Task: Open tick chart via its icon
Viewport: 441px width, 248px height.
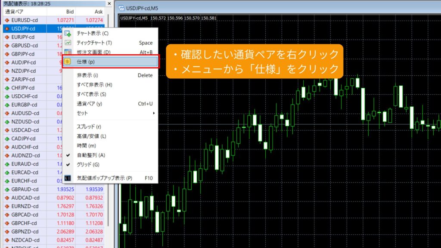Action: pos(68,43)
